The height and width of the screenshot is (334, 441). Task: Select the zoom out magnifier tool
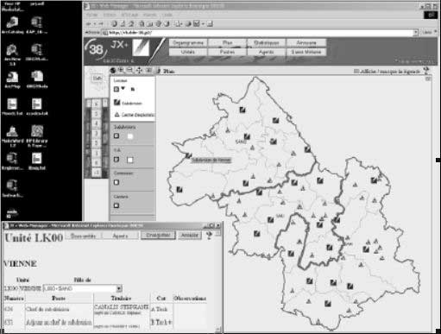tap(130, 70)
